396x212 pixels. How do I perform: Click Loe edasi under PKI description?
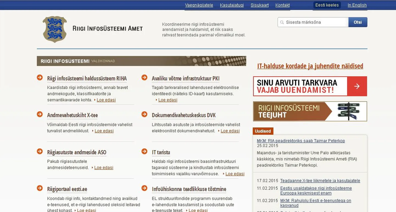coord(168,100)
